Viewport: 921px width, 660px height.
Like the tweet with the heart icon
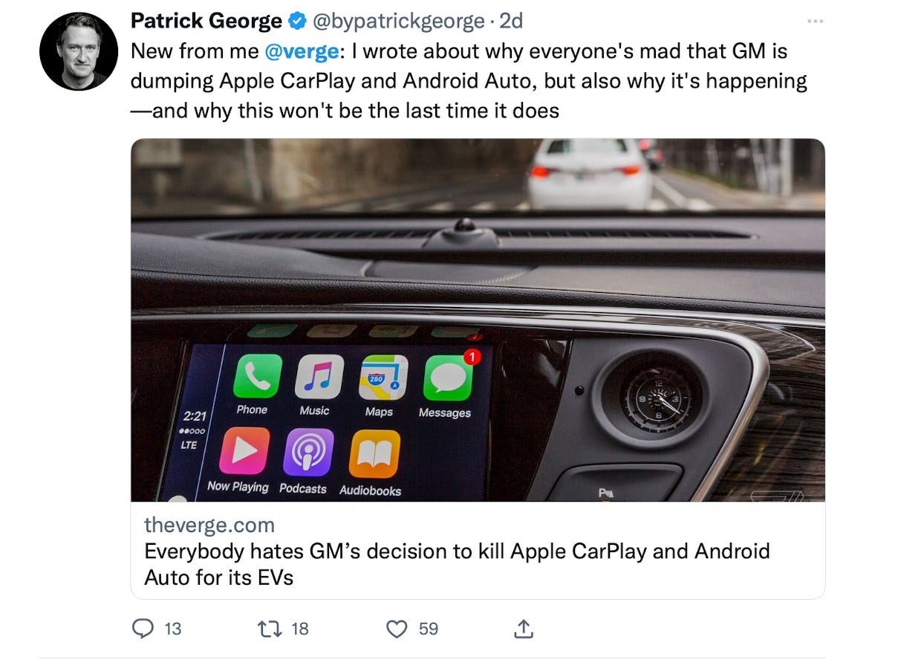click(397, 629)
